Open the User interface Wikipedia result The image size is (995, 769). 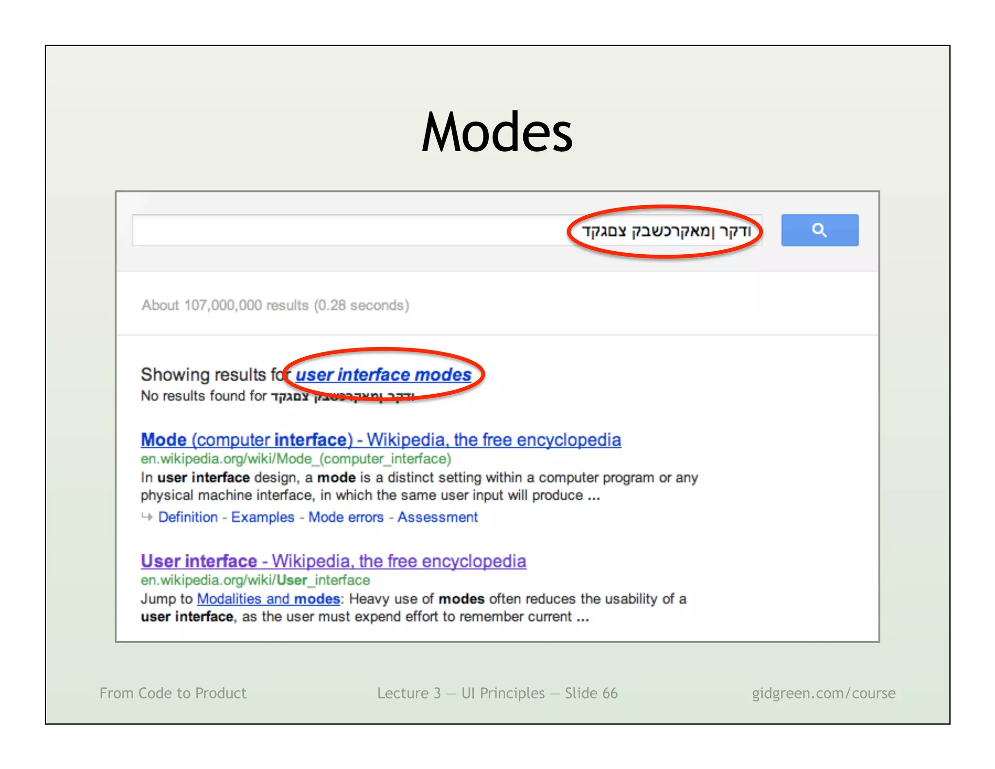click(x=333, y=561)
